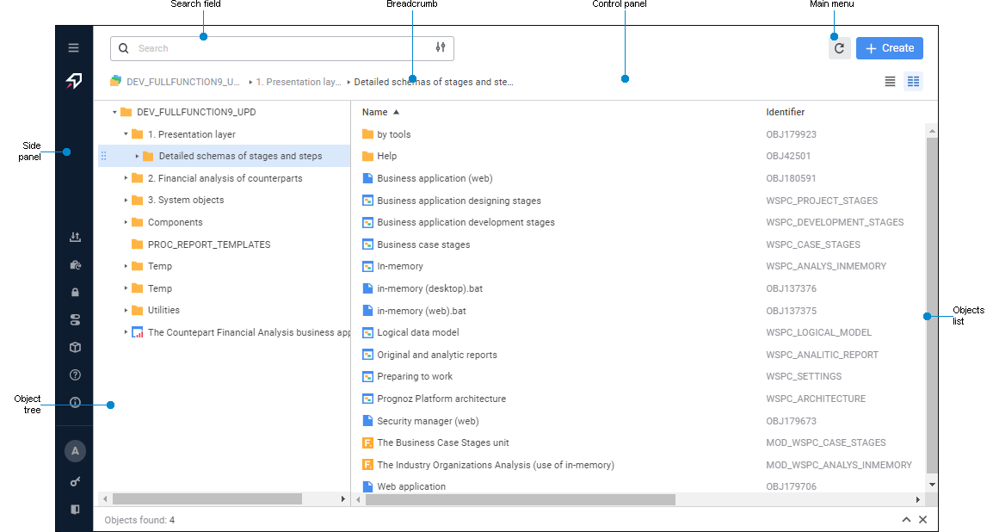Screen dimensions: 993x532
Task: Collapse the 1. Presentation layer folder
Action: 126,134
